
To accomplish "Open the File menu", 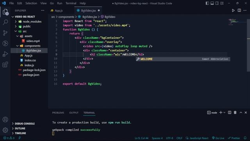I will tap(11, 3).
